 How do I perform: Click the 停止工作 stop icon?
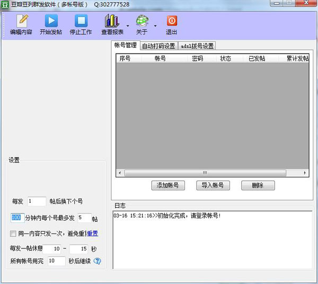81,24
